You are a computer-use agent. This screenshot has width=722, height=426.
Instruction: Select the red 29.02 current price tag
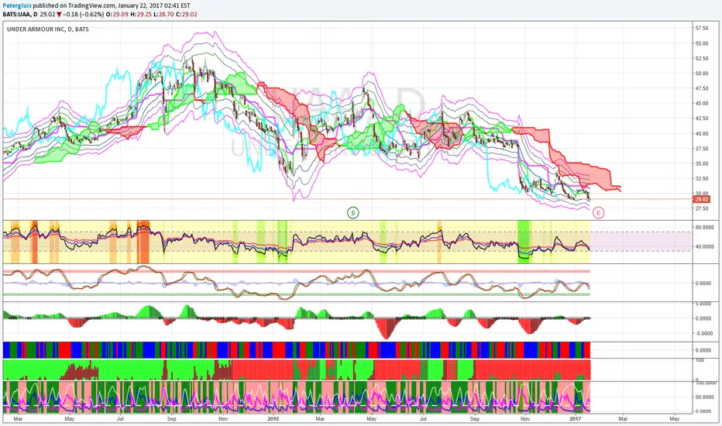tap(702, 199)
